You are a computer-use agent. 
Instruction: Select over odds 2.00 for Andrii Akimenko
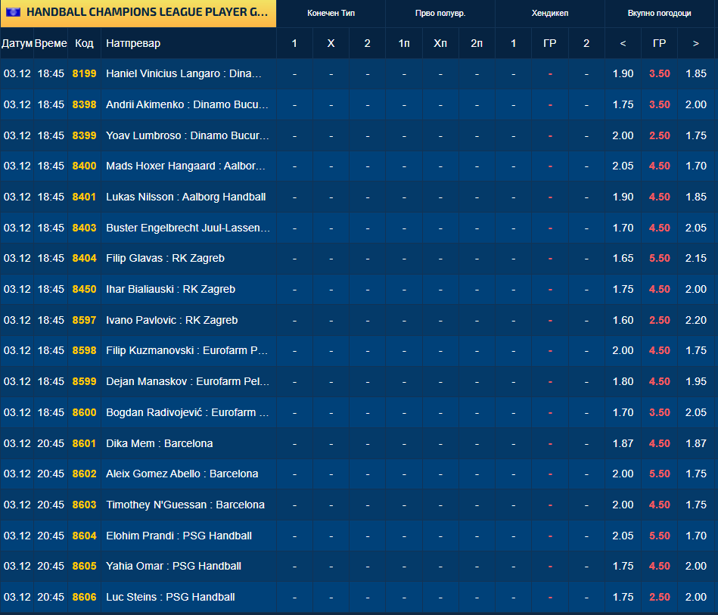[x=695, y=104]
